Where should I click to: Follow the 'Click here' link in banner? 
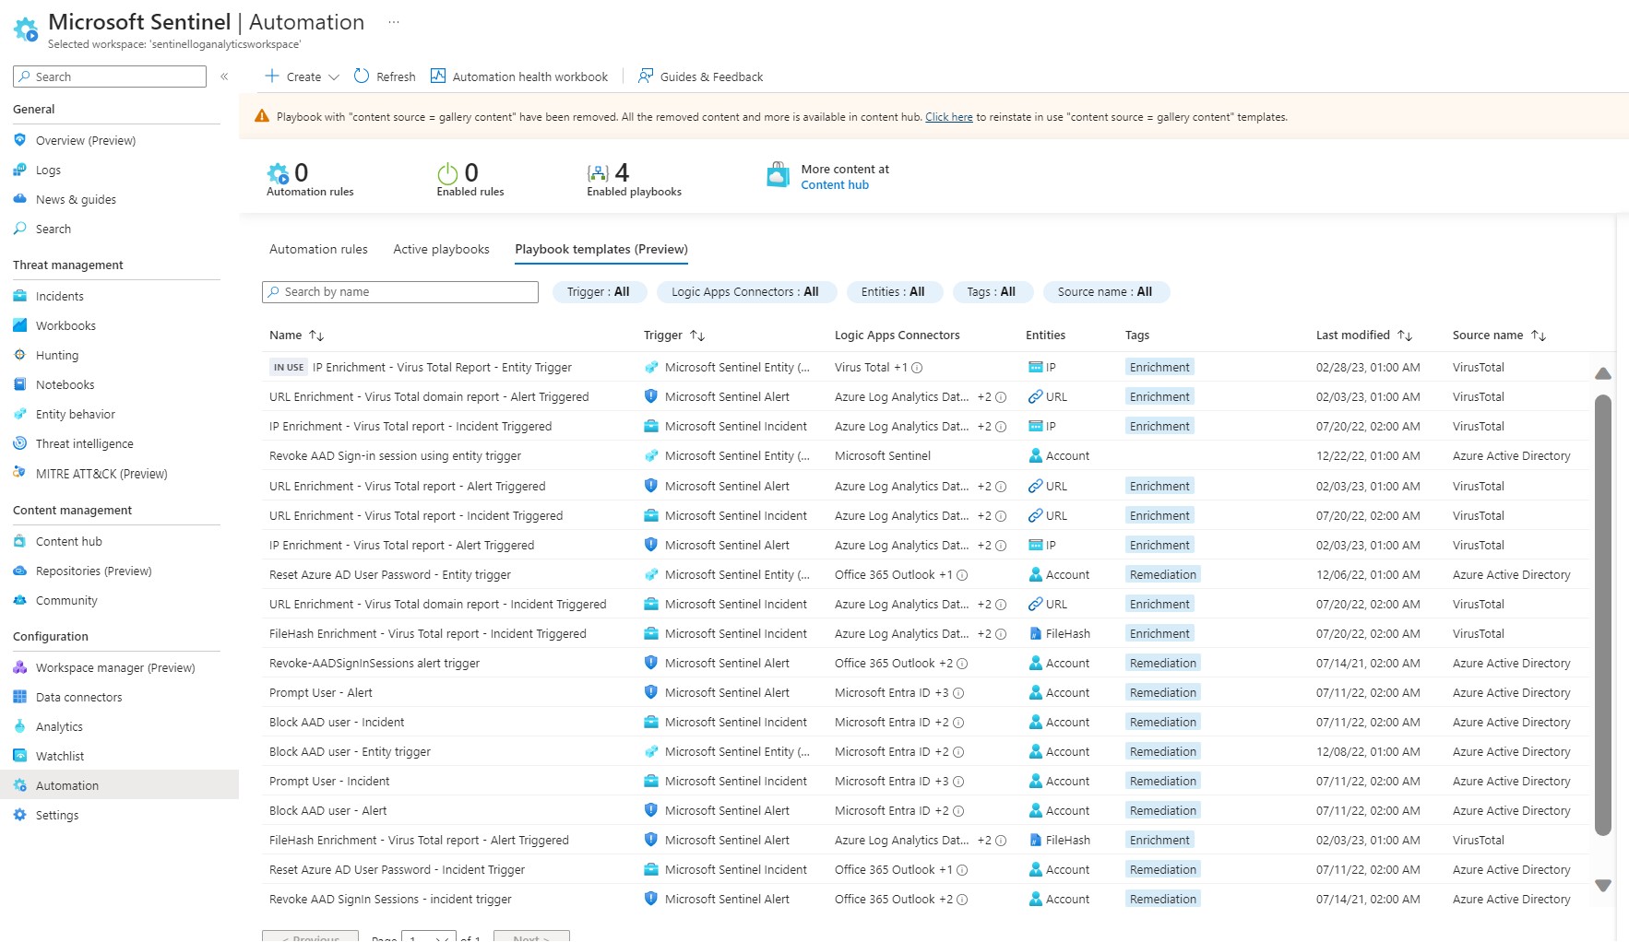[949, 117]
